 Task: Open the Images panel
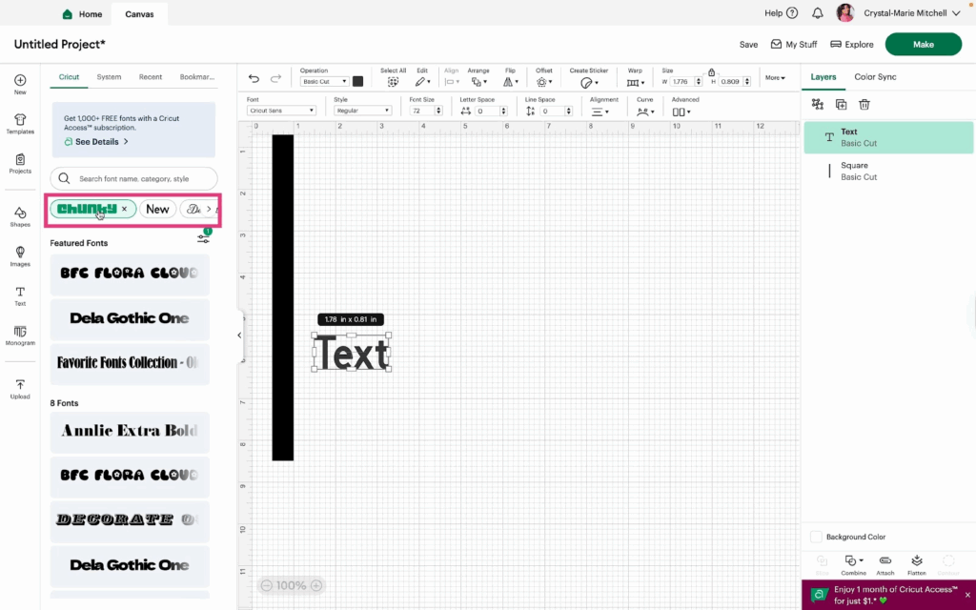point(20,256)
